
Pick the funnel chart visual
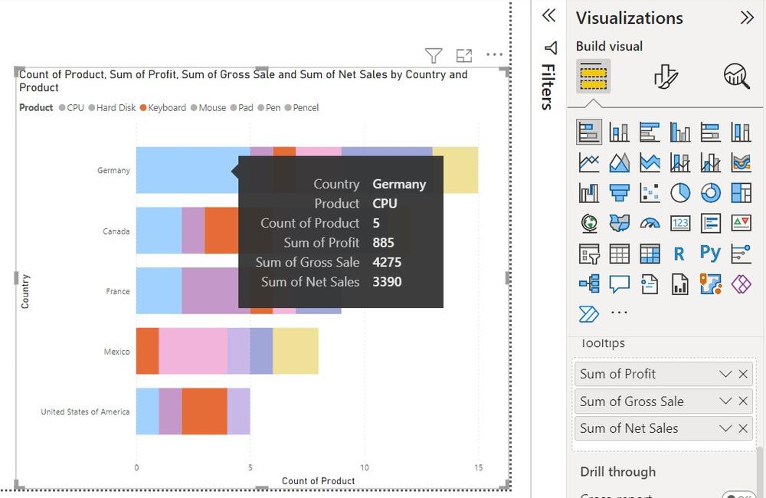619,193
